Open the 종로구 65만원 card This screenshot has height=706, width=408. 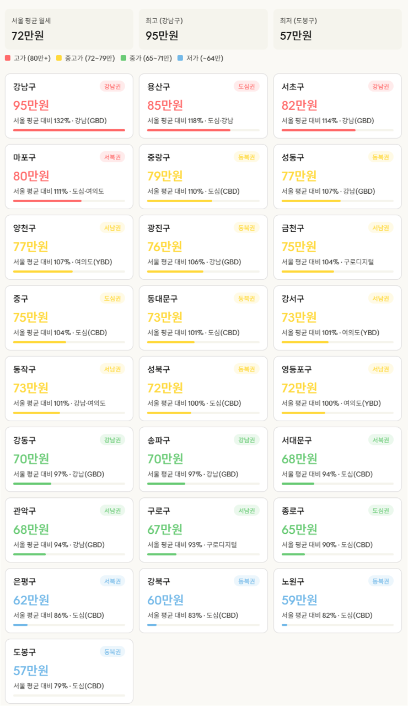point(337,530)
